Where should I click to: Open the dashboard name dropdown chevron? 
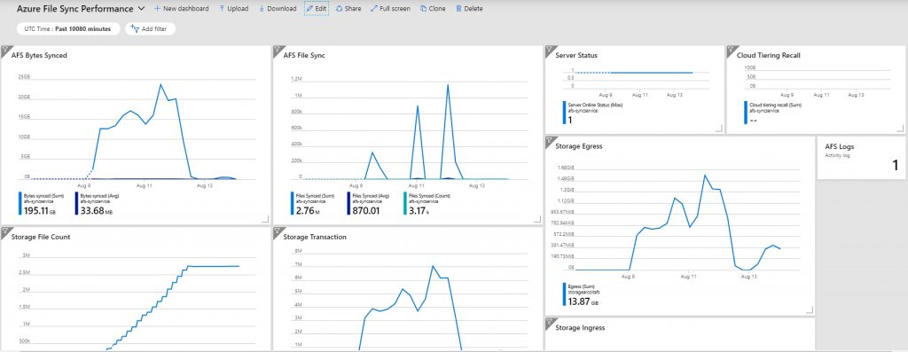142,9
